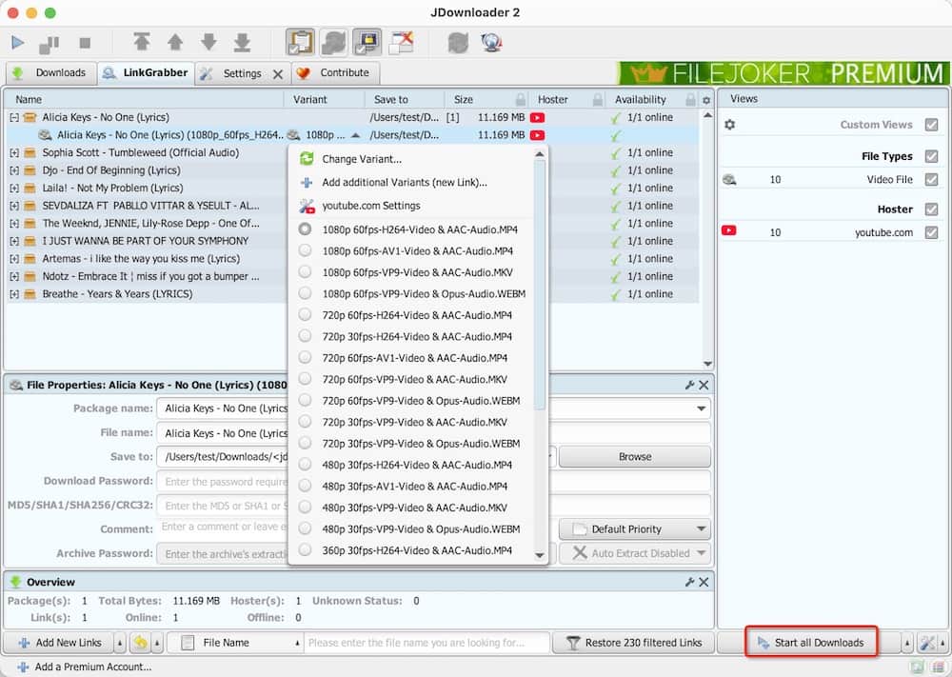Click Restore 230 filtered Links button

(635, 643)
